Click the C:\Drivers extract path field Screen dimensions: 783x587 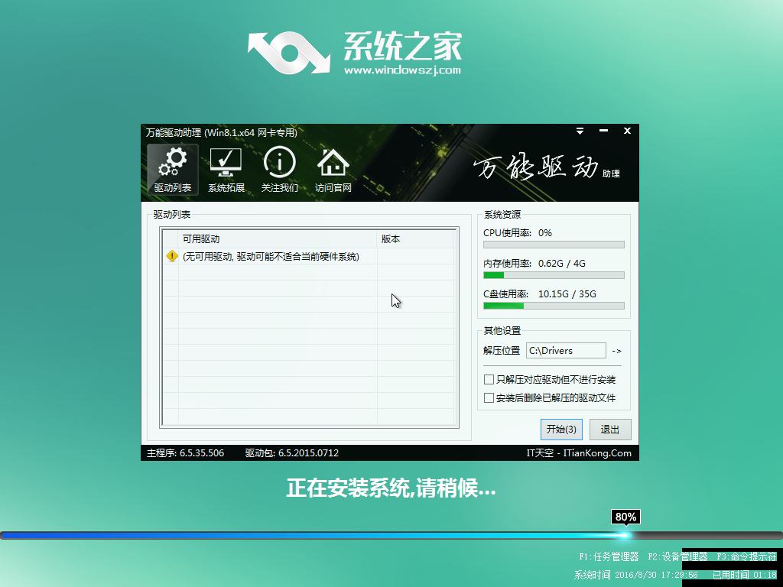(567, 350)
